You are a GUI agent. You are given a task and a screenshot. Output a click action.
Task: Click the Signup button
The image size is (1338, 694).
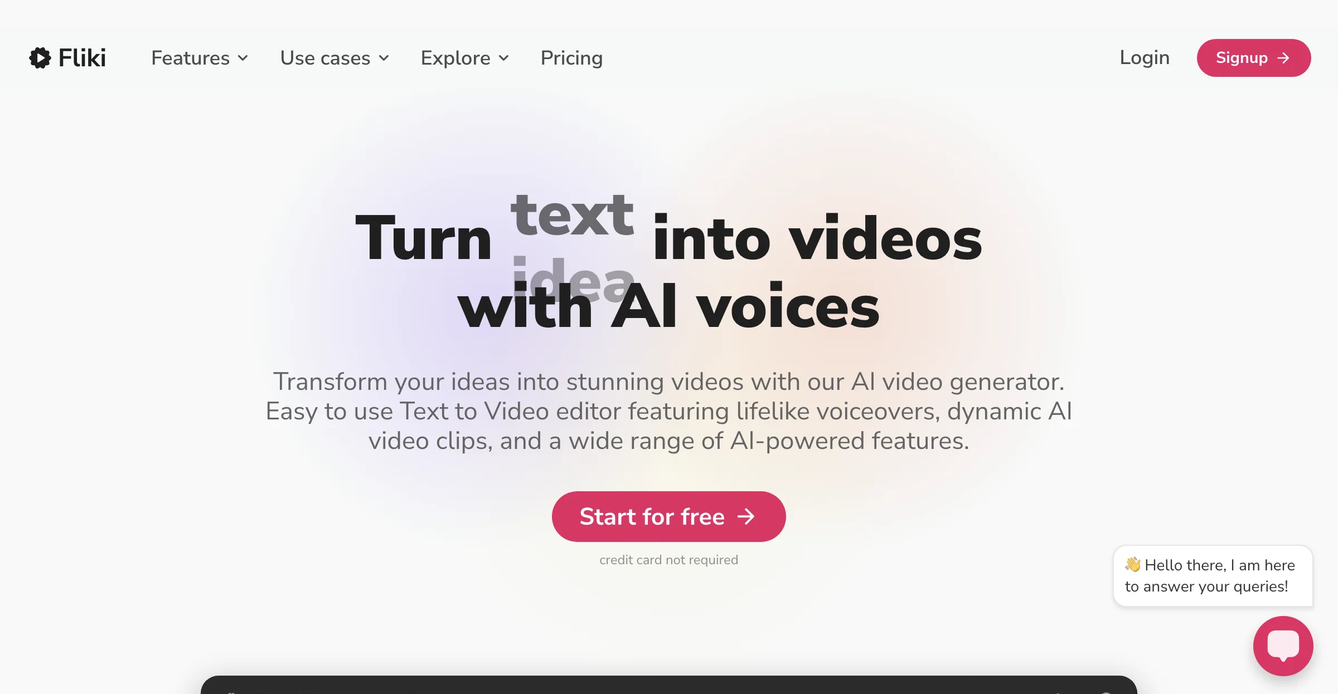pyautogui.click(x=1254, y=57)
